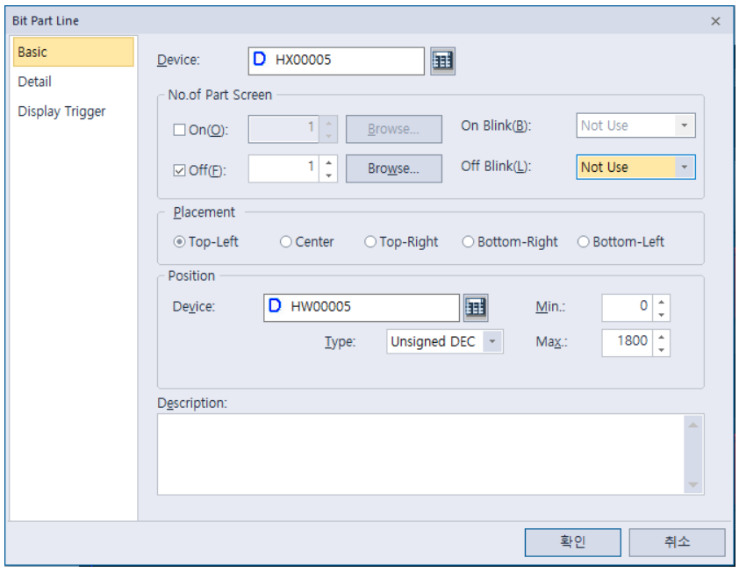Increase the Off part screen number
Image resolution: width=739 pixels, height=572 pixels.
point(328,162)
